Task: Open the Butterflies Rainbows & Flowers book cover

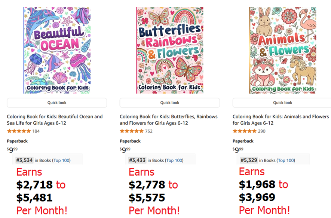Action: pyautogui.click(x=169, y=50)
